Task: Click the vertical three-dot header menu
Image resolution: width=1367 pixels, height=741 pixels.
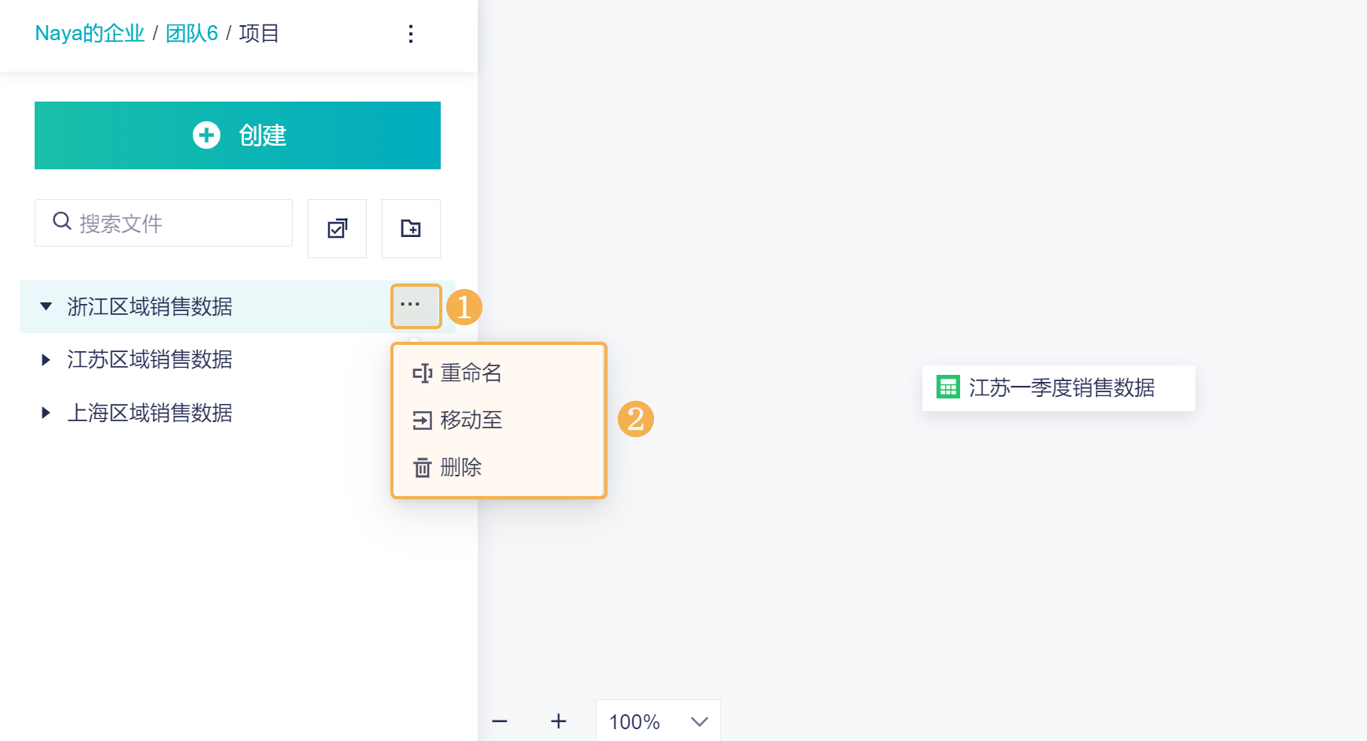Action: click(x=411, y=34)
